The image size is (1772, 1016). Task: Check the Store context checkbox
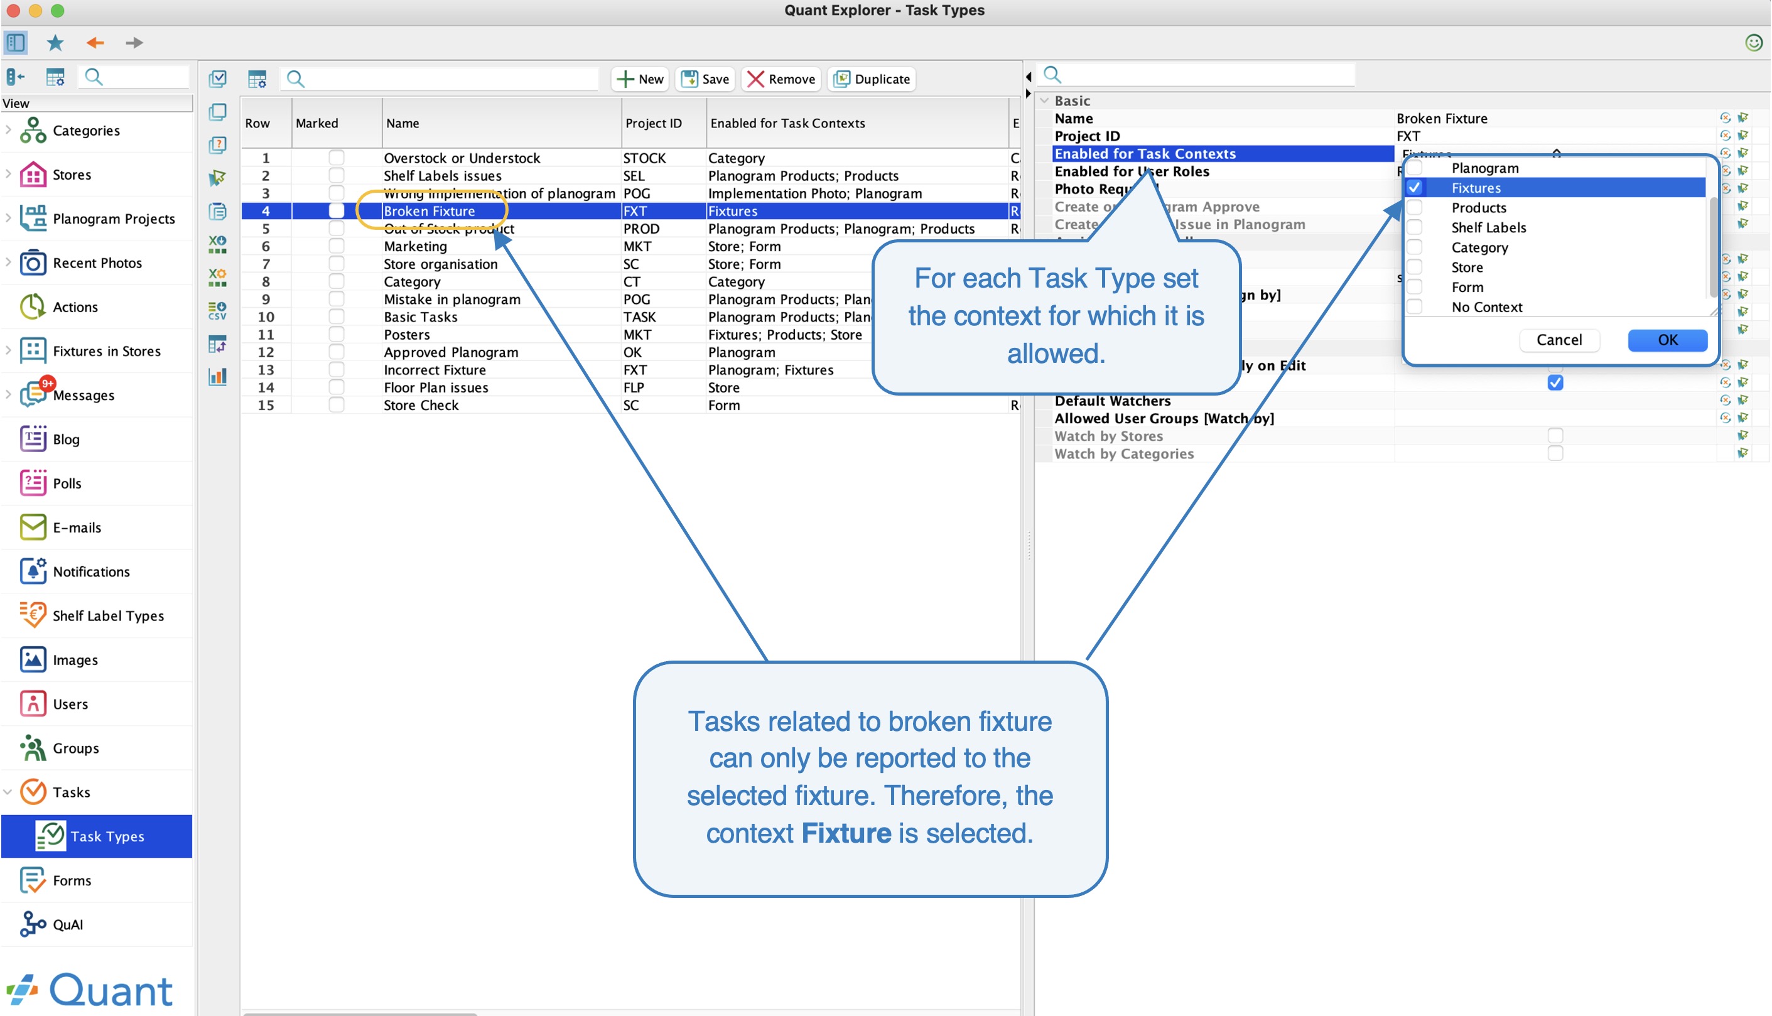[1415, 268]
